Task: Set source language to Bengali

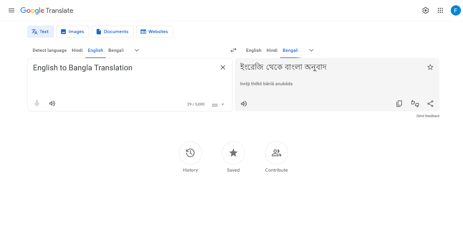Action: coord(116,50)
